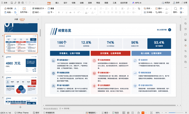The width and height of the screenshot is (189, 114).
Task: Click the 智能美化 status bar button
Action: click(x=92, y=113)
